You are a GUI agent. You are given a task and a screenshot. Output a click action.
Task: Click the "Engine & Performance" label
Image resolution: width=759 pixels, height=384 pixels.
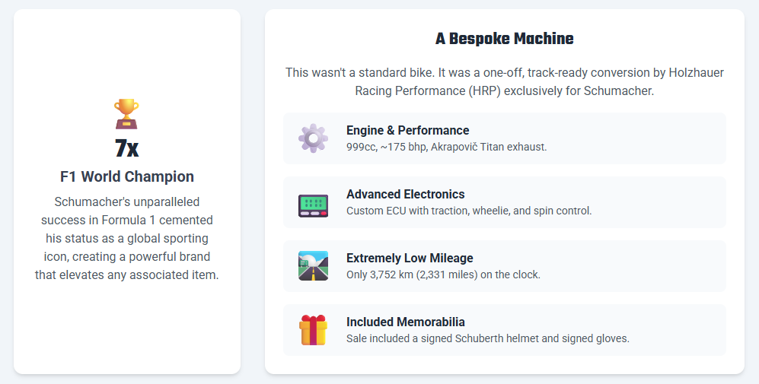[407, 130]
